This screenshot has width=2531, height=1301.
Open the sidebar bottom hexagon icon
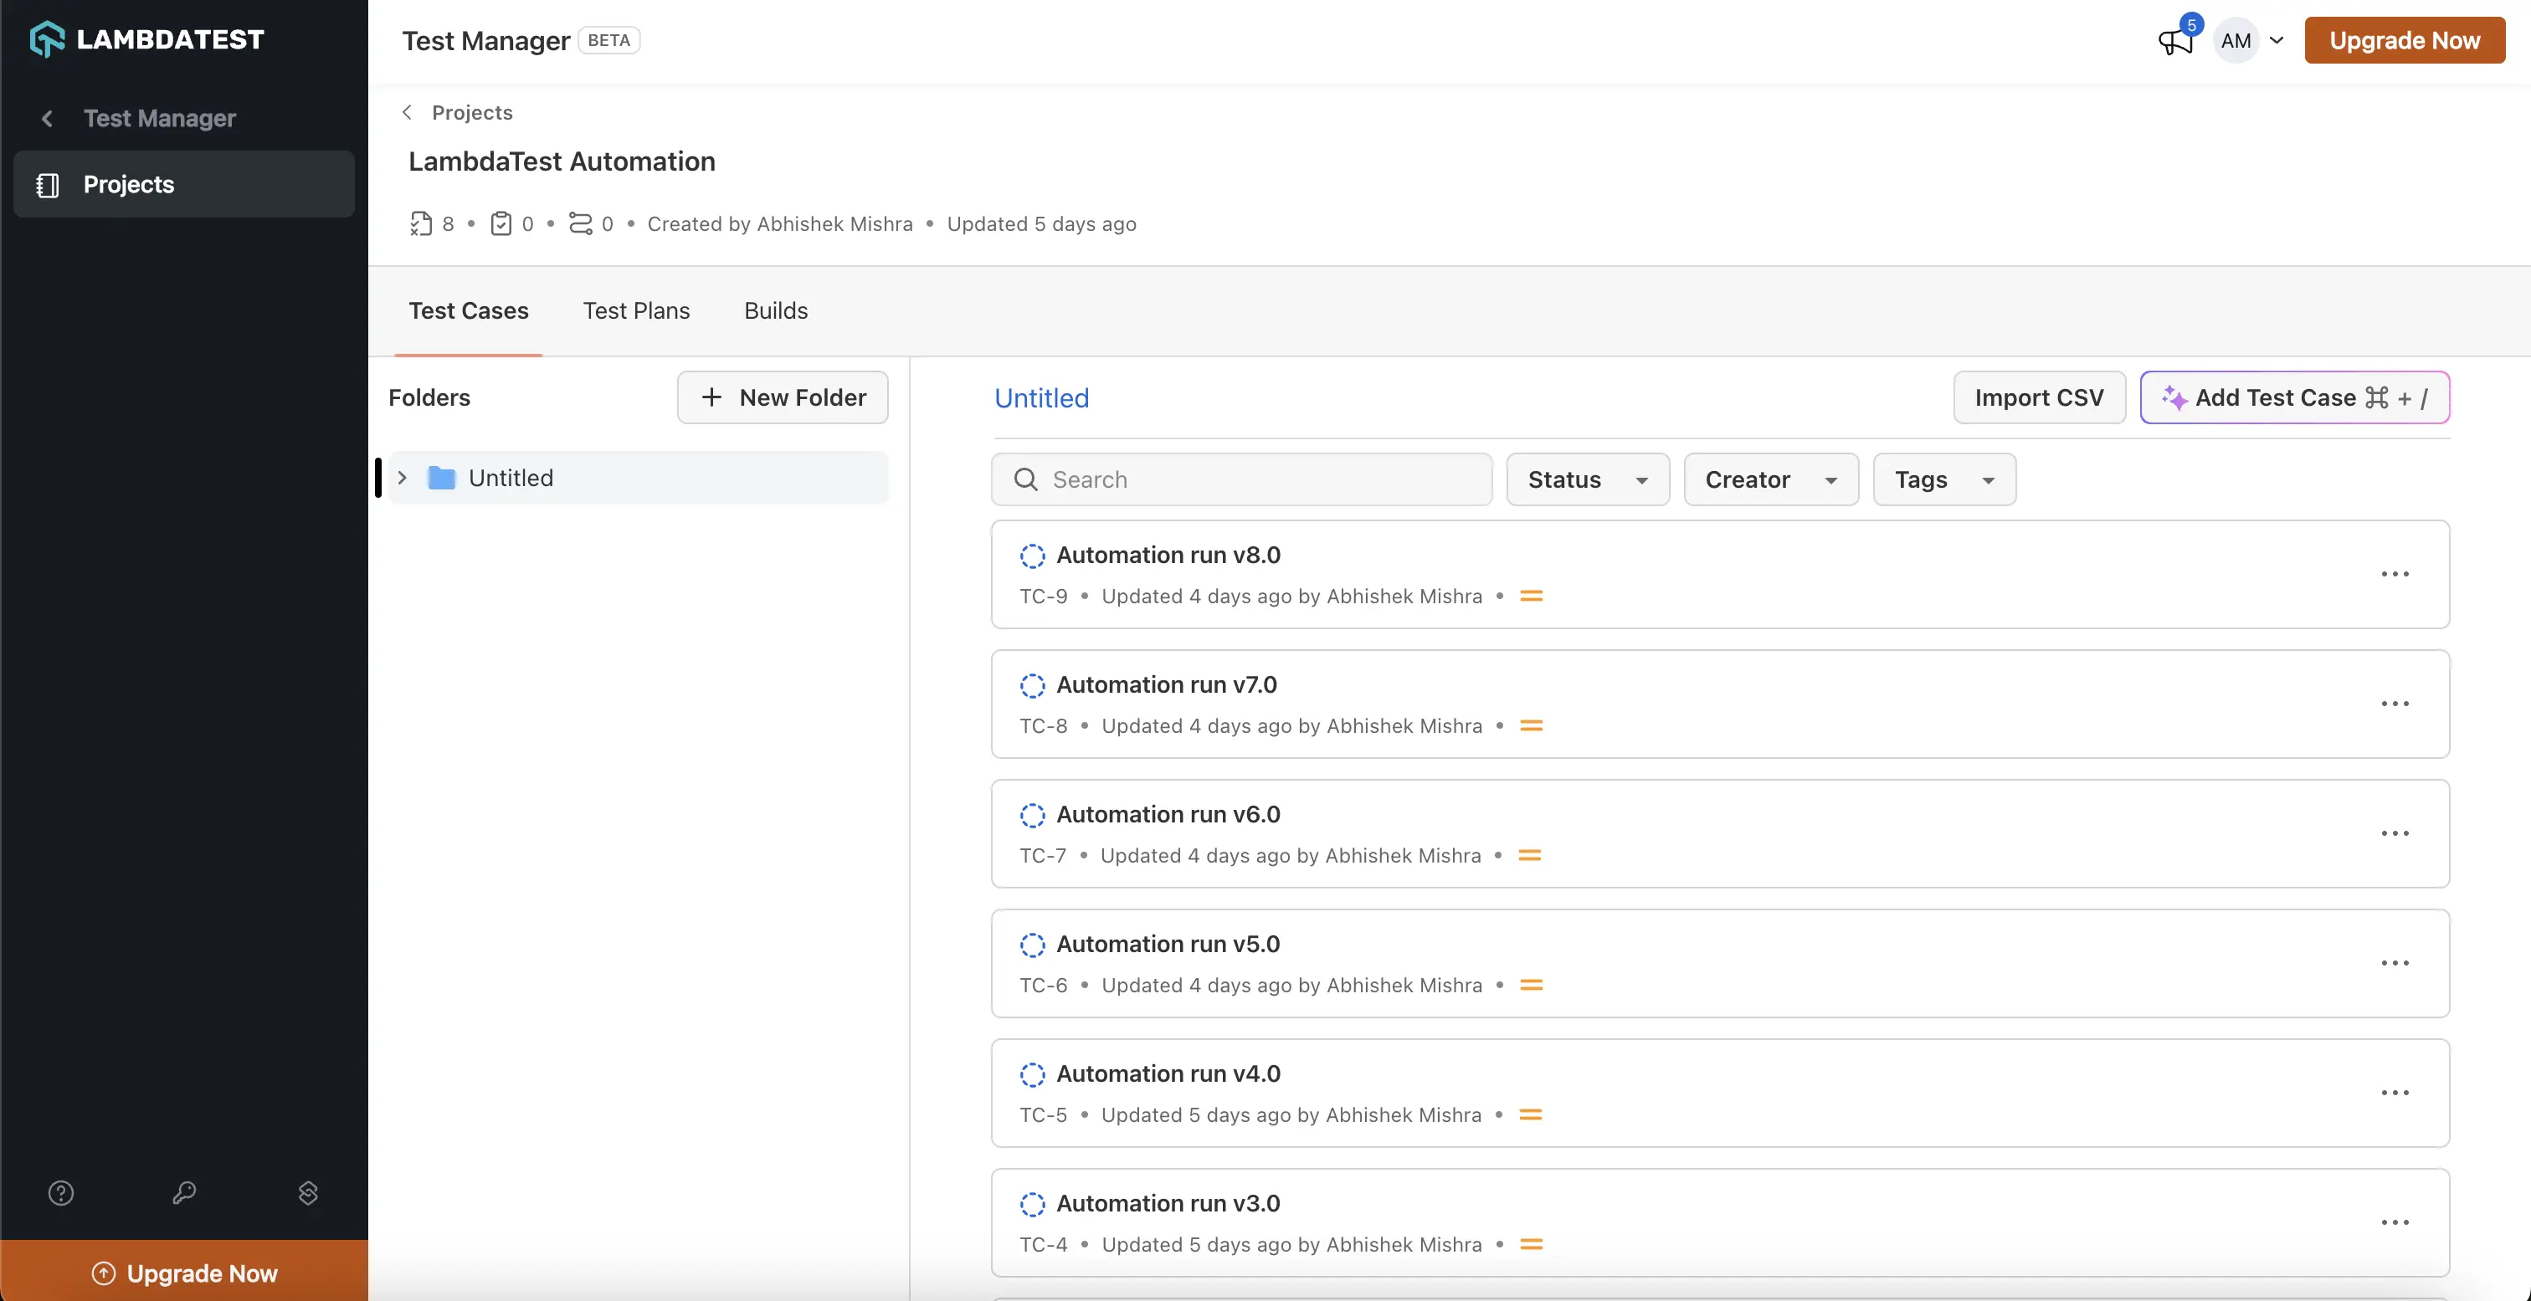tap(307, 1193)
